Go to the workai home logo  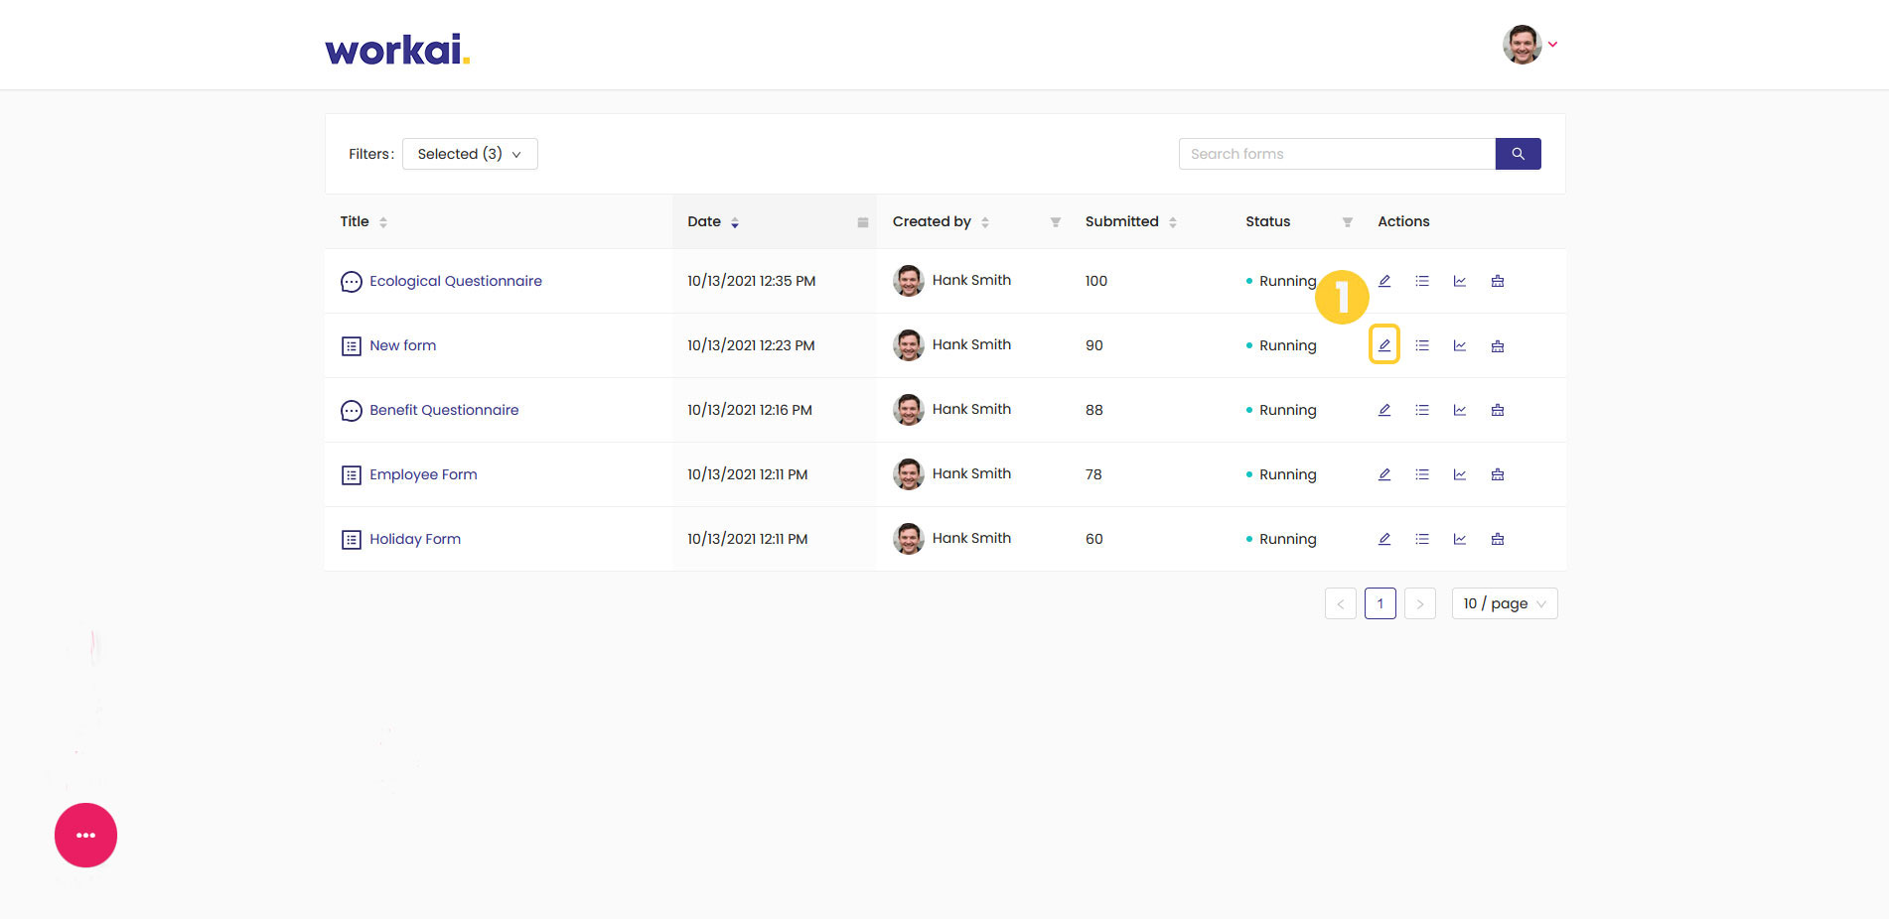pos(397,49)
